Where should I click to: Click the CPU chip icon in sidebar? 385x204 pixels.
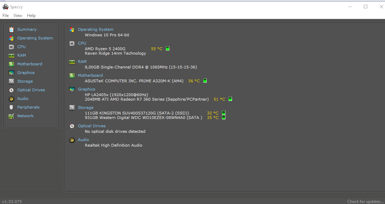pyautogui.click(x=11, y=47)
